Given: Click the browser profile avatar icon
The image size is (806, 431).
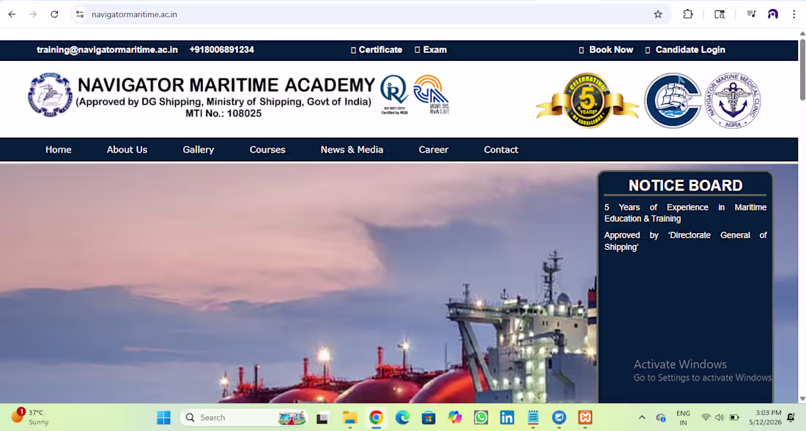Looking at the screenshot, I should click(772, 15).
